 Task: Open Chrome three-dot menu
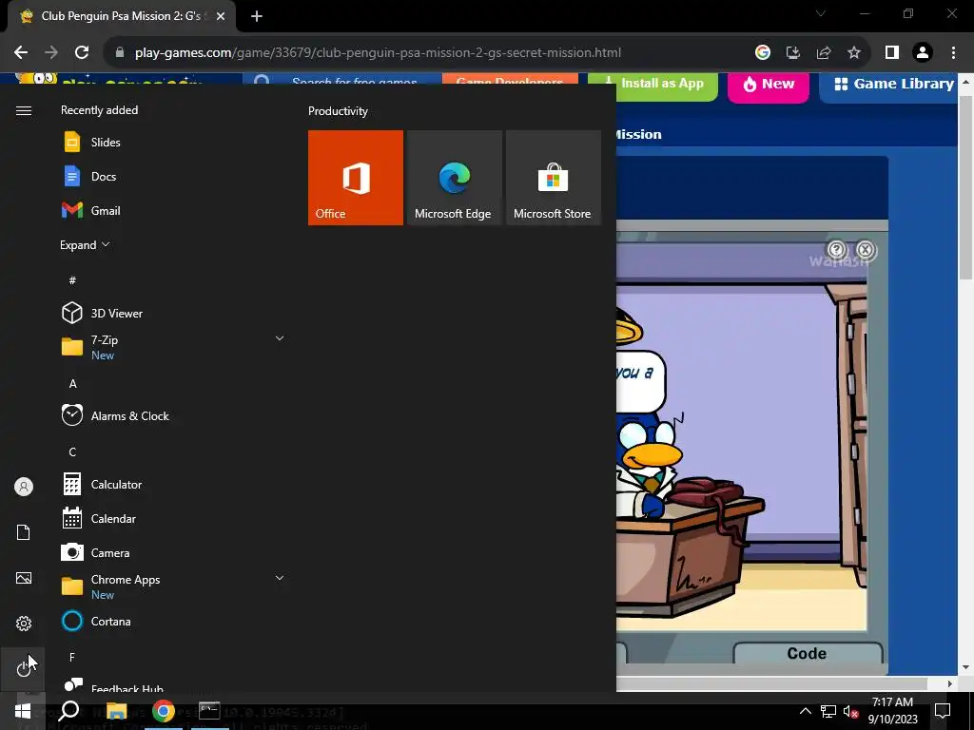(953, 53)
